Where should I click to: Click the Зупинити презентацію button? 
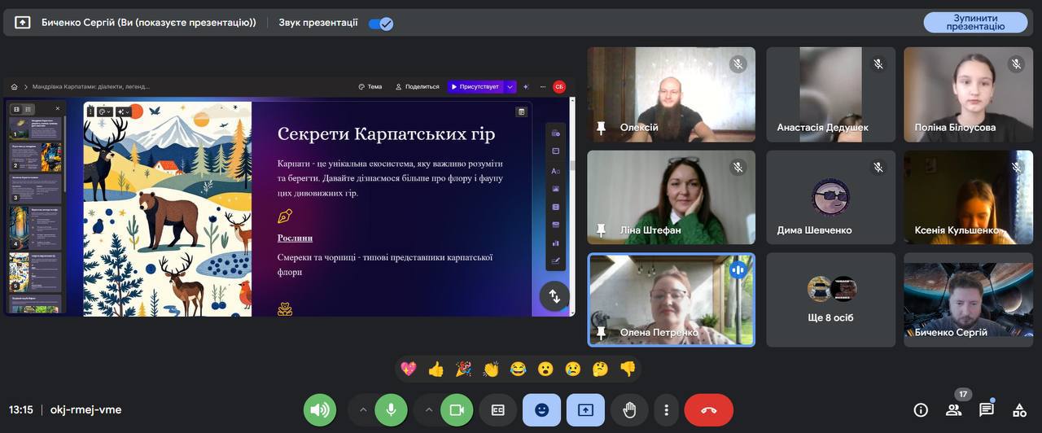click(975, 22)
